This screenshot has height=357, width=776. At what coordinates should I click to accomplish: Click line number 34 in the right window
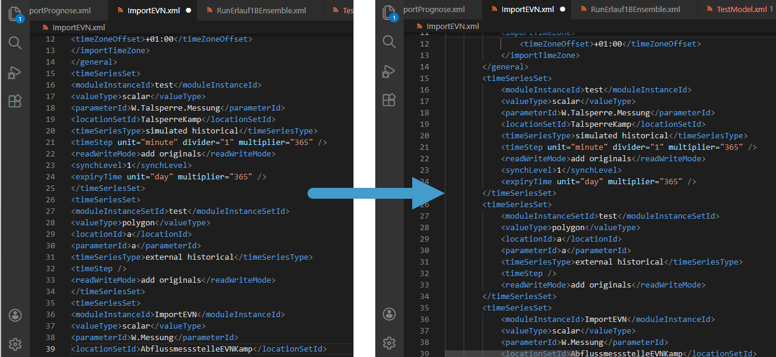424,296
